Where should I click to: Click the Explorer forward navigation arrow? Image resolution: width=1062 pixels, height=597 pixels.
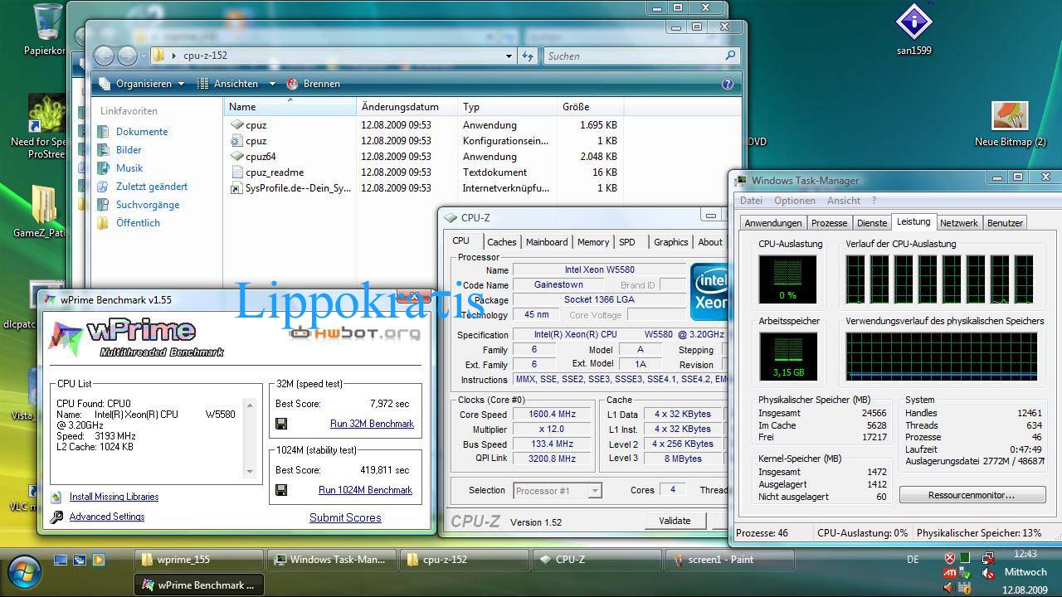[x=127, y=56]
